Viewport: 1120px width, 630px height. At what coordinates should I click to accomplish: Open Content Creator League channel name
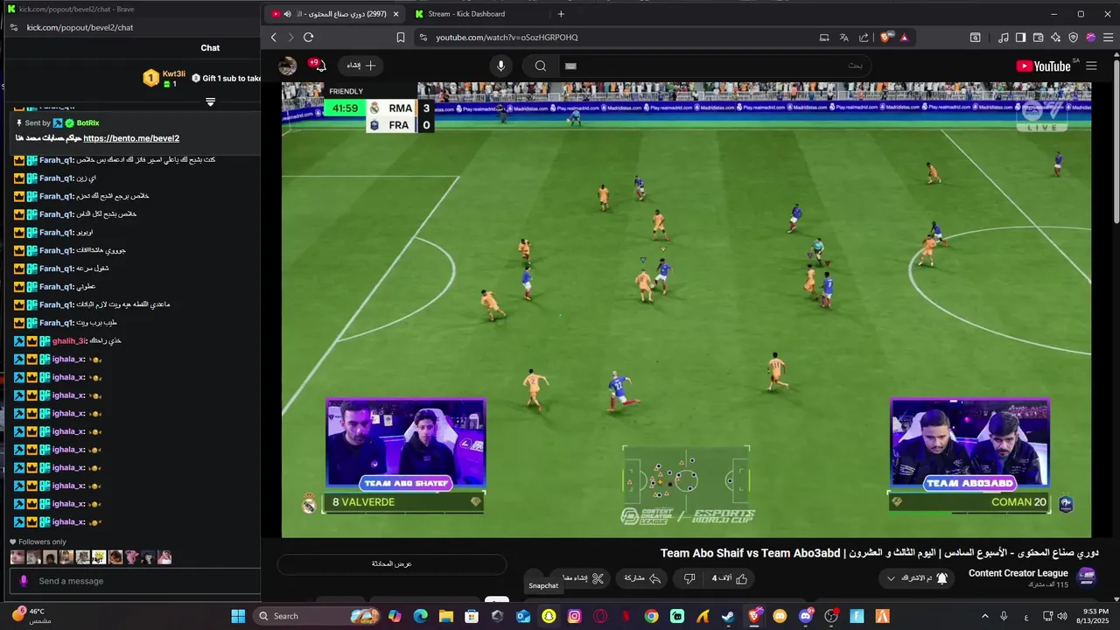coord(1018,573)
